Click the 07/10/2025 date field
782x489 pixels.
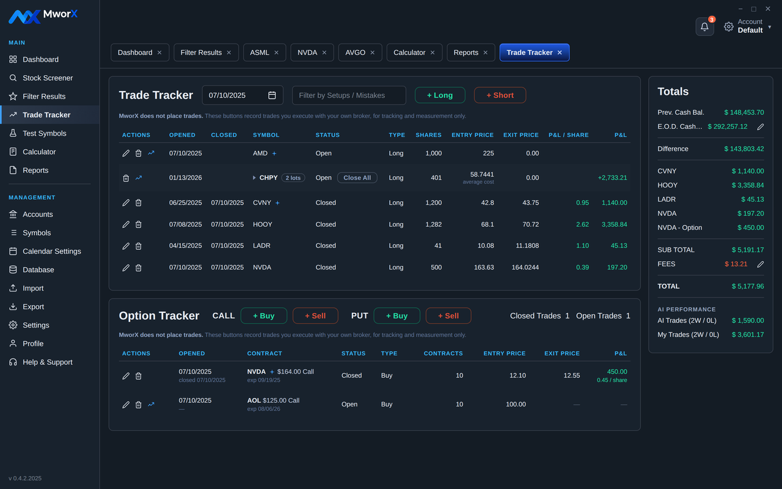click(243, 95)
